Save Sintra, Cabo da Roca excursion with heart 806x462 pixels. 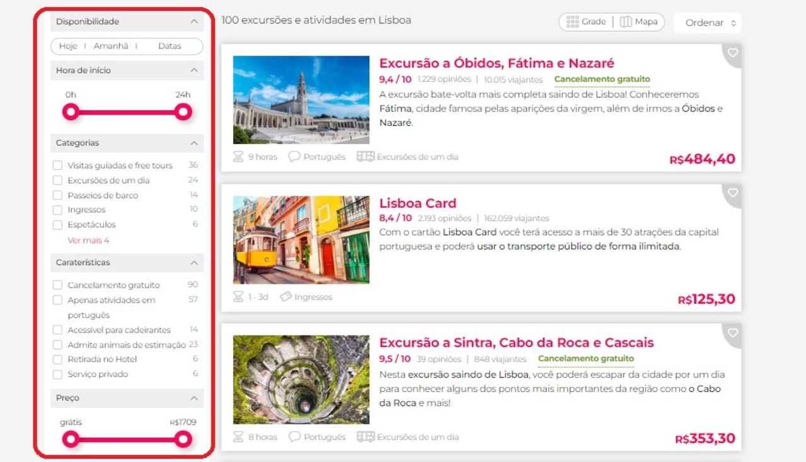732,333
